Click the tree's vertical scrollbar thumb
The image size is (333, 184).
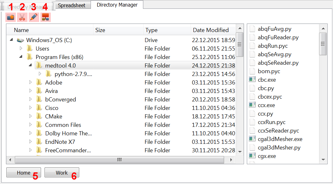240,44
